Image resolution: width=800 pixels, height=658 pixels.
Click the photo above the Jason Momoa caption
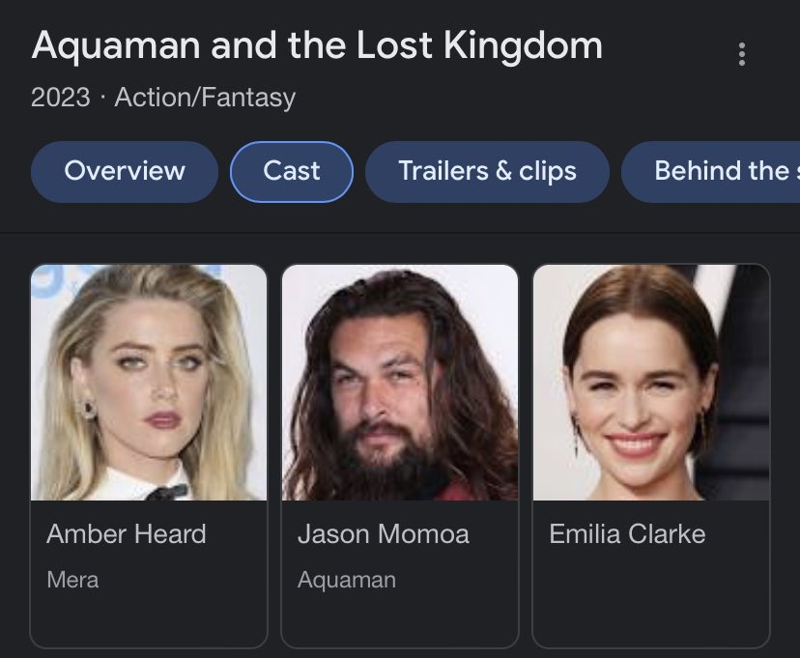pos(400,383)
